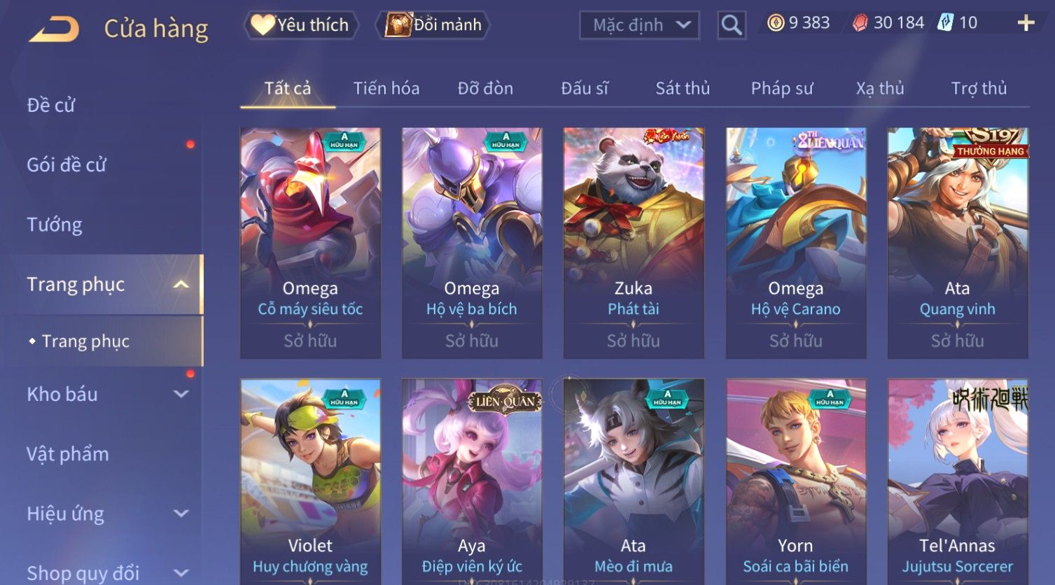Open Yêu thích heart favorites
The image size is (1055, 585).
(301, 25)
